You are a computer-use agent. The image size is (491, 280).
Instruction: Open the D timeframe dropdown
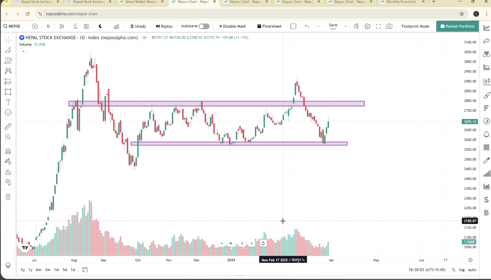[48, 26]
